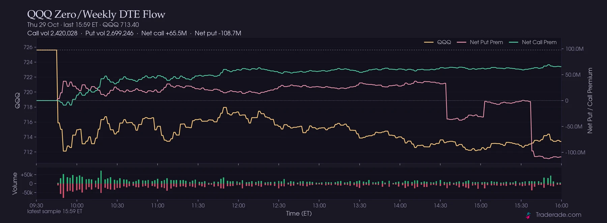Viewport: 607px width, 223px height.
Task: Click the '+50k' volume axis label
Action: 27,175
